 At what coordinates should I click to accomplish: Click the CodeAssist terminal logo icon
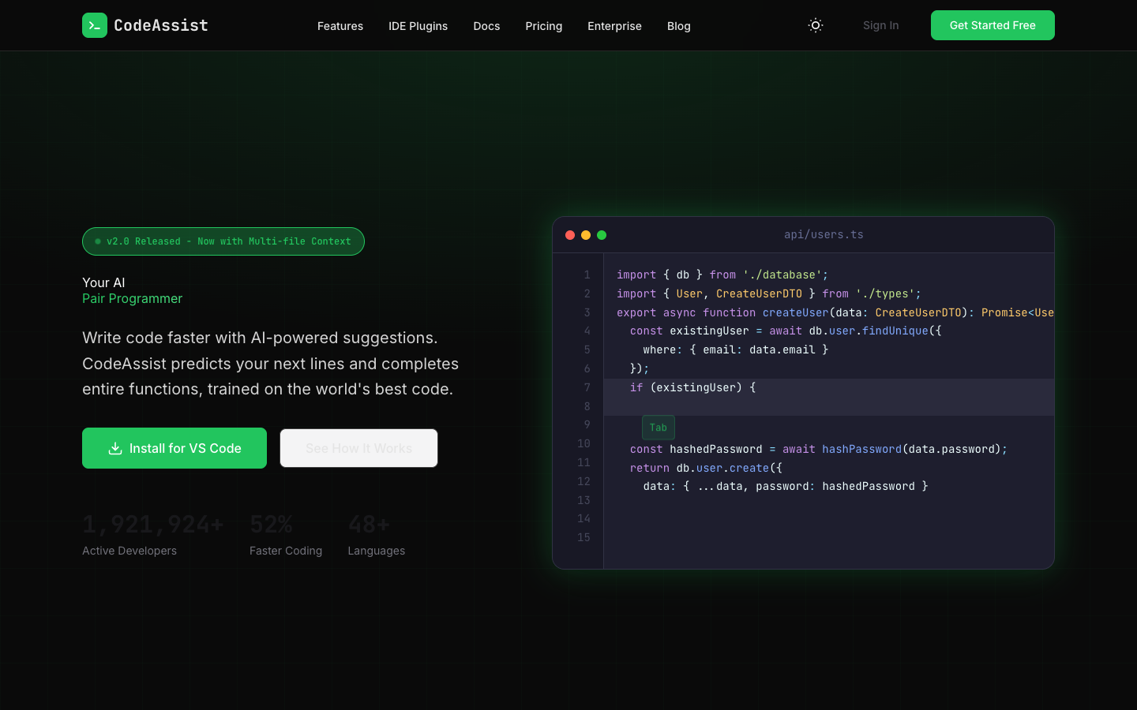tap(94, 25)
